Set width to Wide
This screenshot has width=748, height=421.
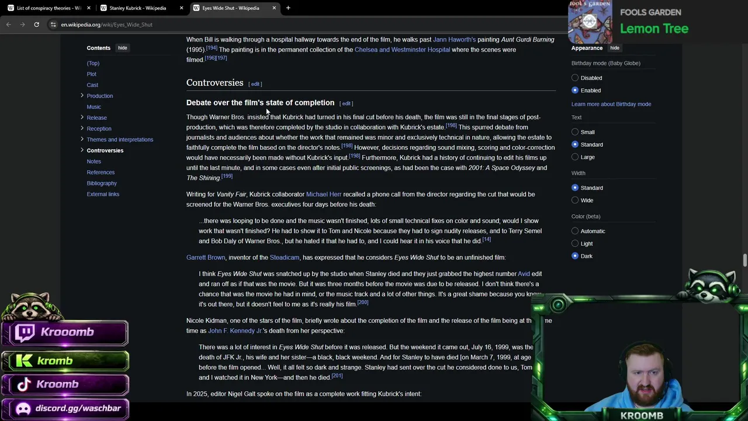[x=575, y=200]
